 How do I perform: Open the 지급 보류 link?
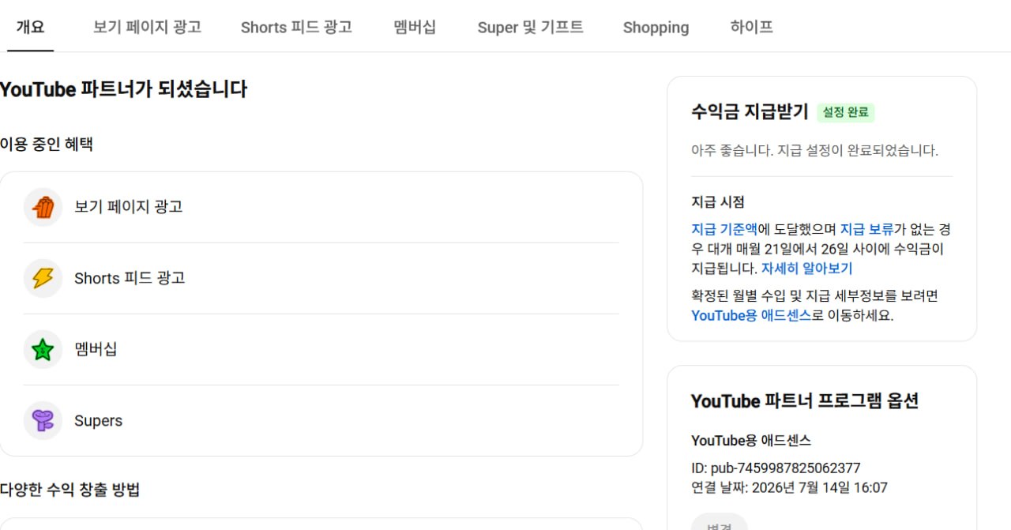[866, 229]
